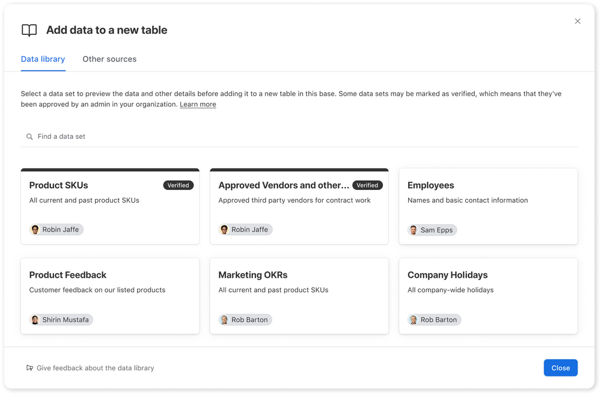Select the Approved Vendors and other data set

pos(284,185)
